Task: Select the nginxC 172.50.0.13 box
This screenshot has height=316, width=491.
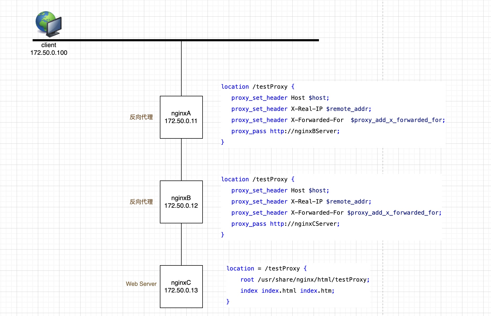Action: tap(181, 287)
